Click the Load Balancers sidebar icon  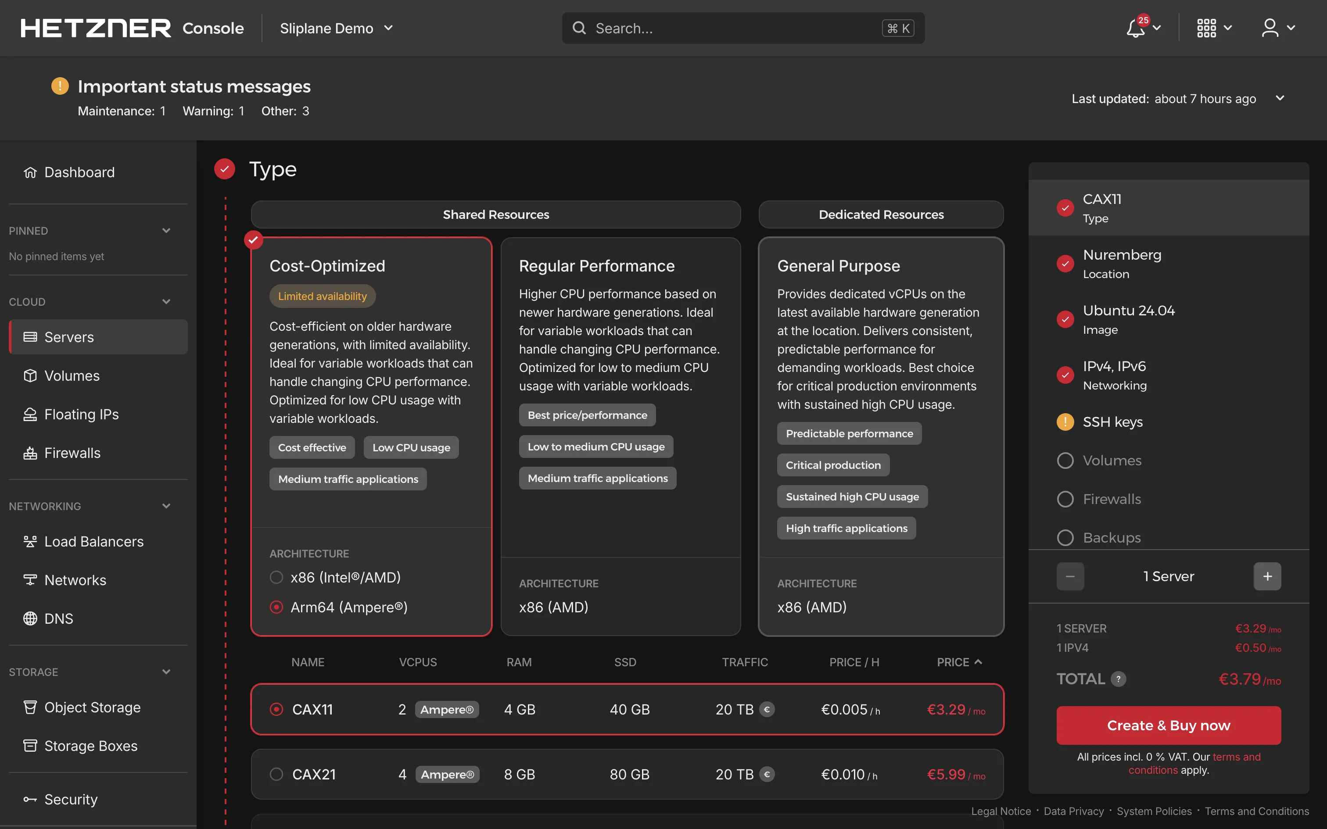coord(30,542)
